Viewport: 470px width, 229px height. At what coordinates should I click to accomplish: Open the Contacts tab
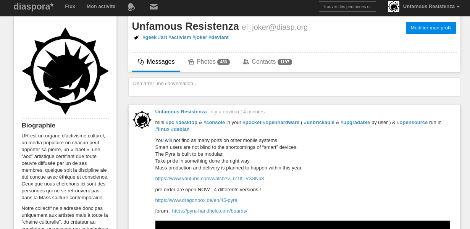tap(267, 62)
